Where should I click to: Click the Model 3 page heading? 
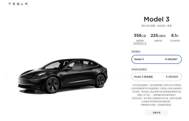(x=156, y=19)
